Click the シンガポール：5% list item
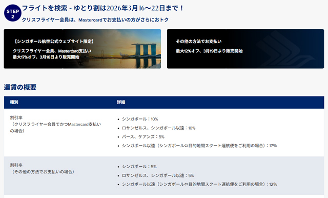 [x=139, y=167]
